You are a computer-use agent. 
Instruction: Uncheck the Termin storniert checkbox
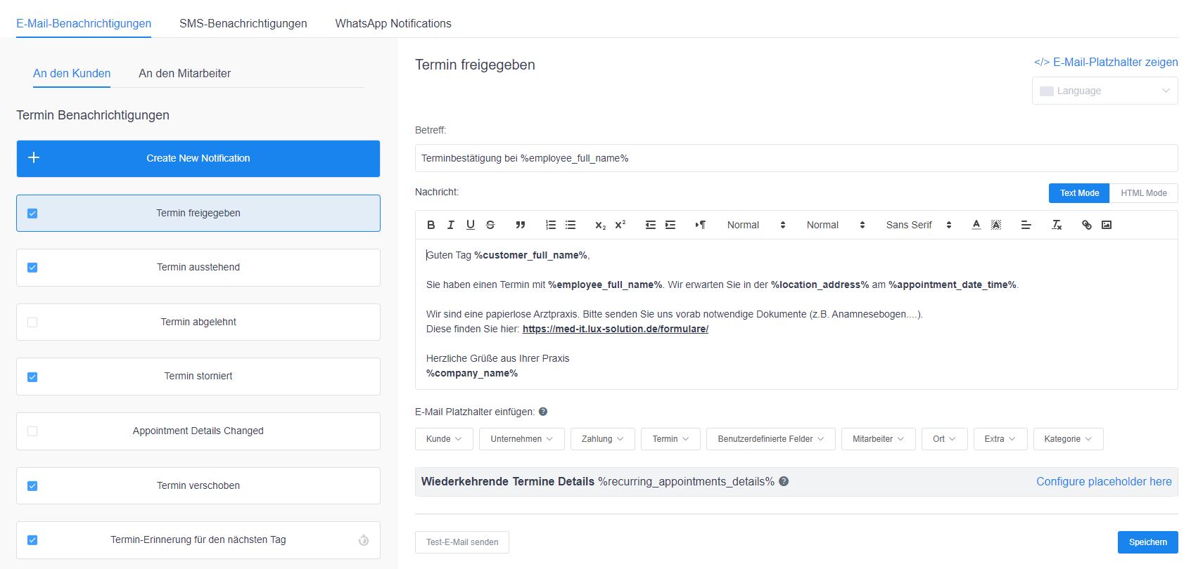(32, 377)
